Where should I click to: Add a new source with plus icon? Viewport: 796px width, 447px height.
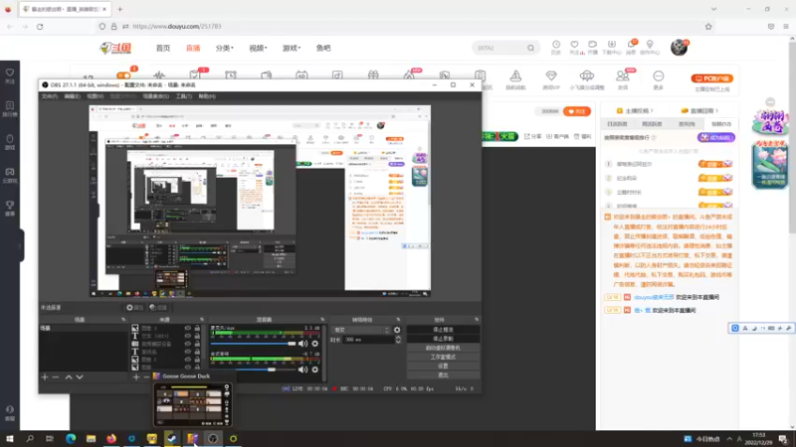[x=136, y=377]
